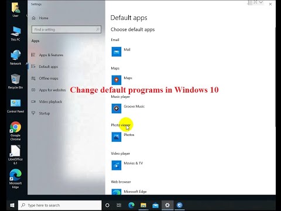Open the User folder on desktop
281x211 pixels.
tap(15, 9)
